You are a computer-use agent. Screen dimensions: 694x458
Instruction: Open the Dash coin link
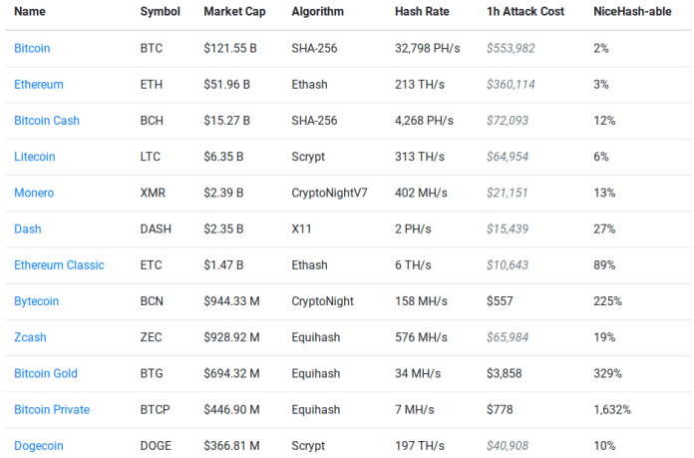28,229
